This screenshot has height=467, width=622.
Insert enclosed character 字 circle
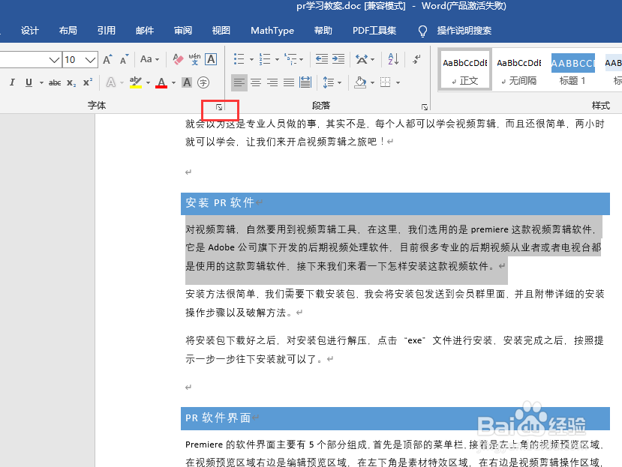point(203,82)
